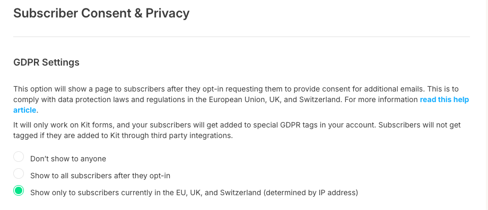
Task: Click the blue "article" link word
Action: [x=24, y=110]
